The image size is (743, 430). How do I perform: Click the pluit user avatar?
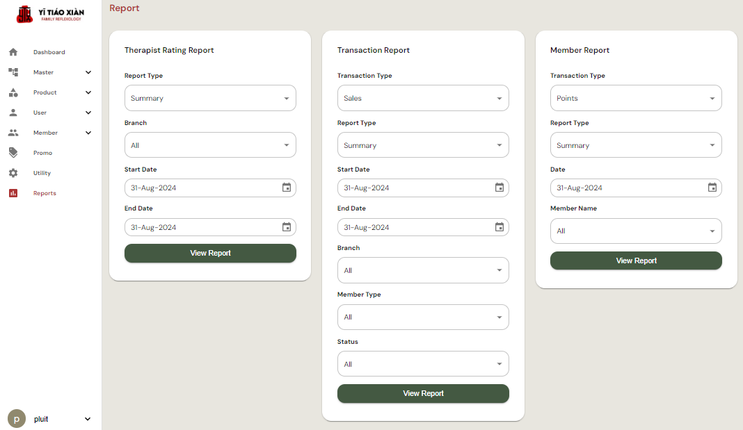[17, 419]
